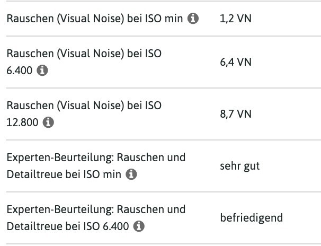Screen dimensions: 321x246
Task: Open info icon for Detailtreue bei ISO min
Action: point(132,174)
